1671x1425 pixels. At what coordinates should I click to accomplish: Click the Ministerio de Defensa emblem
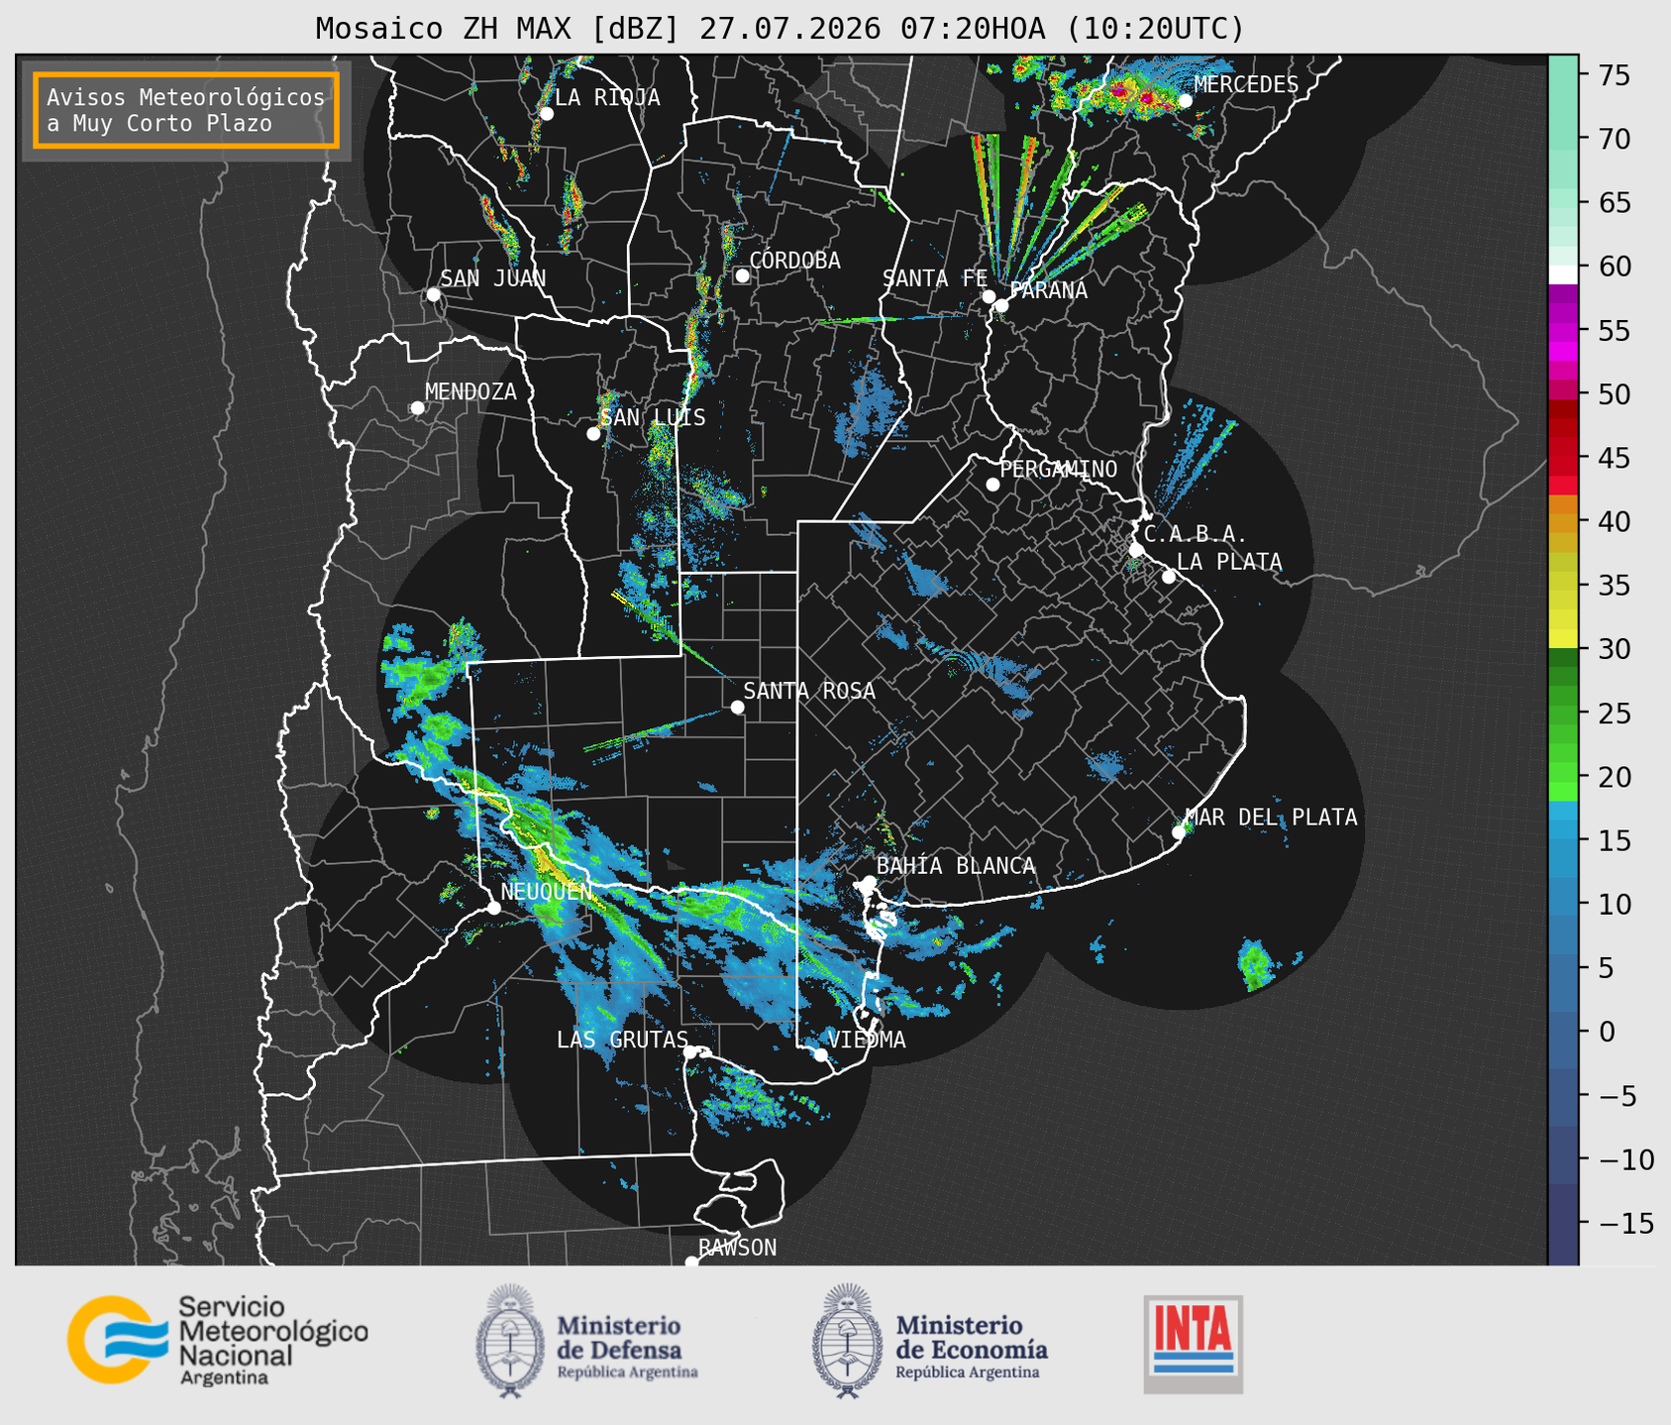click(x=510, y=1341)
